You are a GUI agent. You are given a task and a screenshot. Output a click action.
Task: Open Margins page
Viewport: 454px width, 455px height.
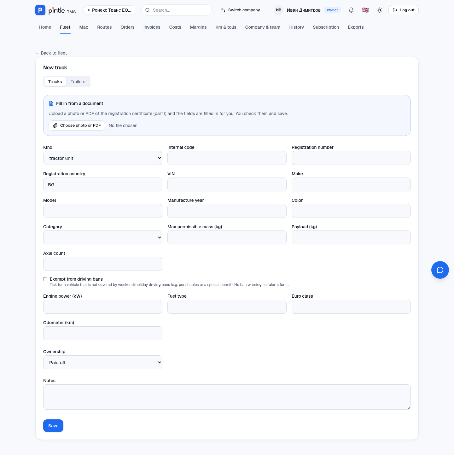198,27
